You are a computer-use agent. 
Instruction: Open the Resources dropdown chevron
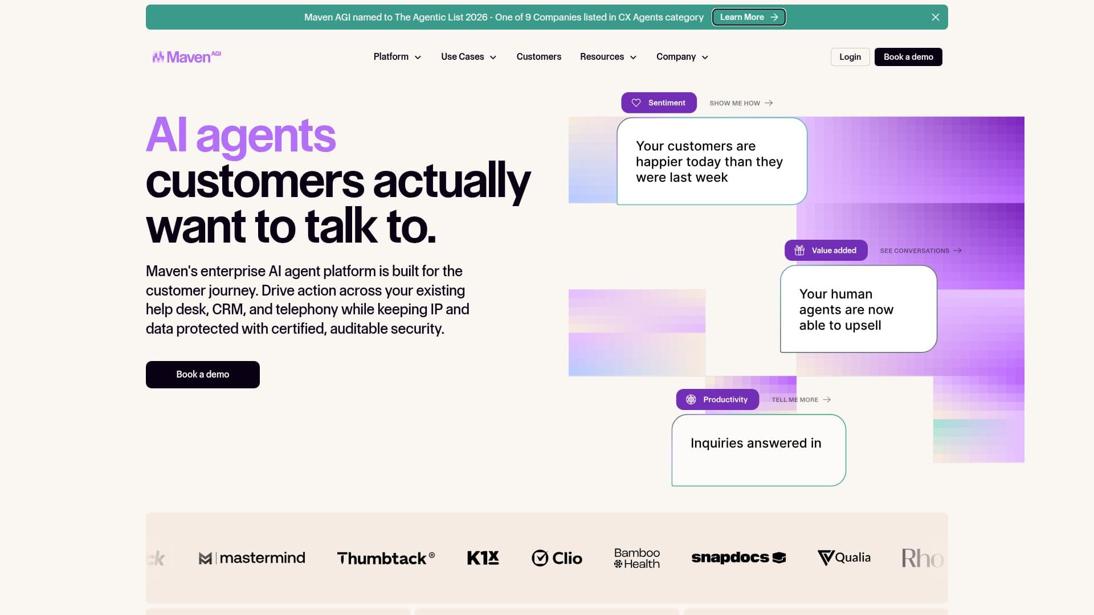(x=633, y=58)
